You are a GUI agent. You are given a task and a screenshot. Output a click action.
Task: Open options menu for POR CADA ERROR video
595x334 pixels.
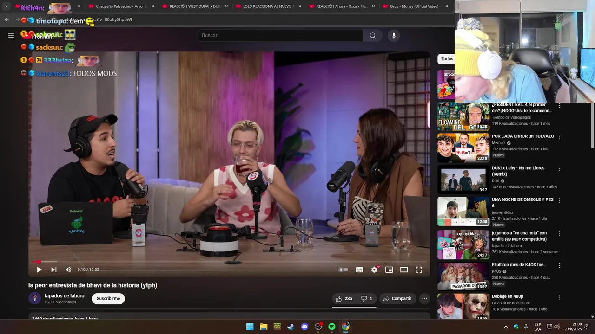(x=560, y=137)
